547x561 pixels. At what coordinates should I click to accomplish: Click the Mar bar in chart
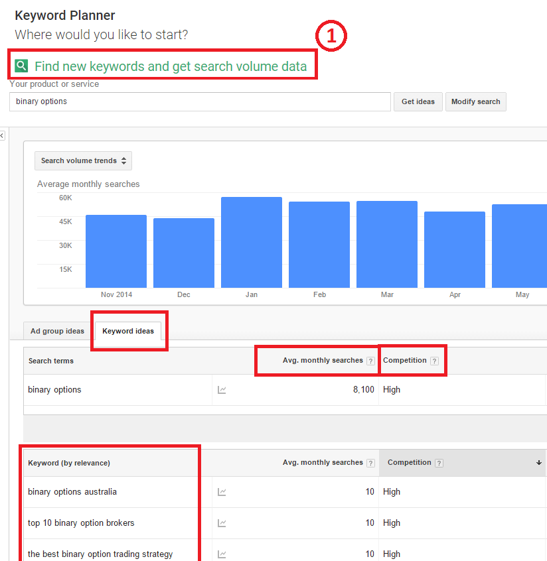tap(387, 245)
